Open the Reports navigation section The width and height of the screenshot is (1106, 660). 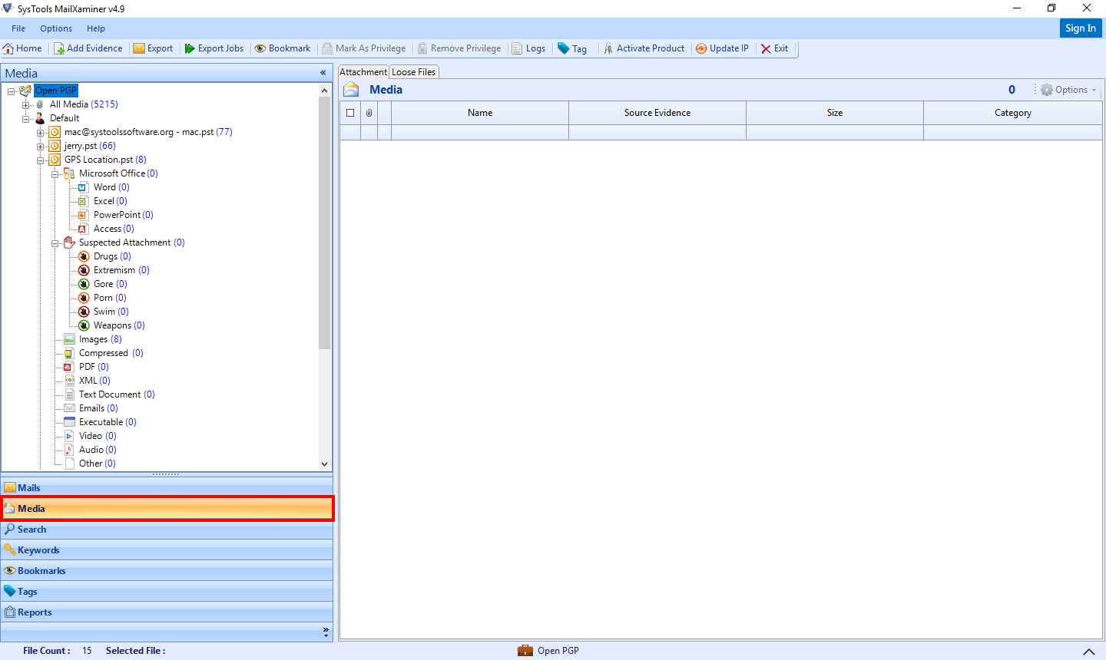click(x=167, y=612)
